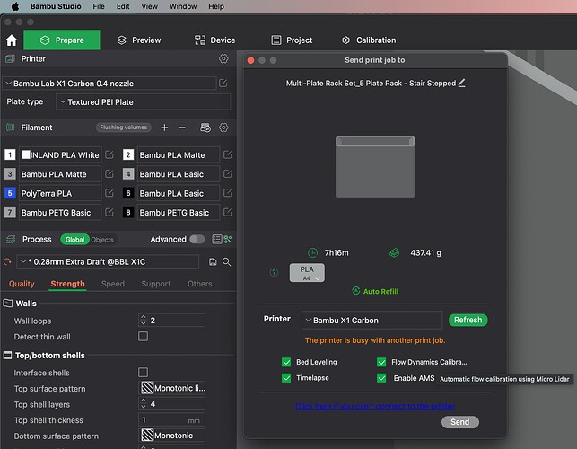Open Calibration tab
The height and width of the screenshot is (449, 577).
tap(369, 40)
